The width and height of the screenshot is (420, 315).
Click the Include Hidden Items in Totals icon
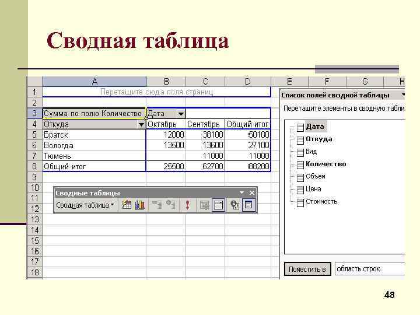205,205
